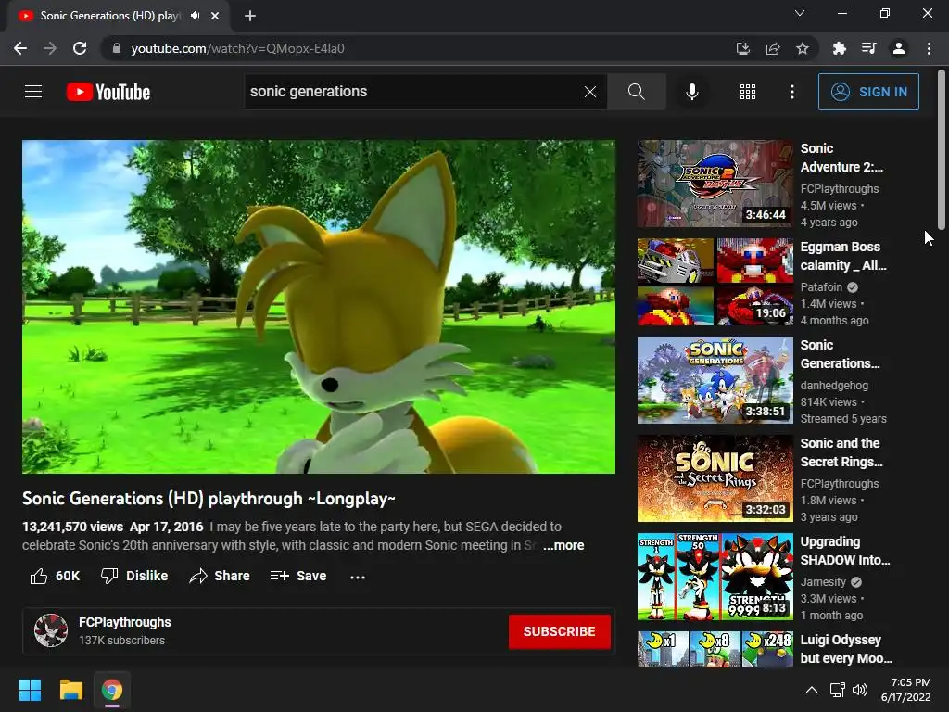Screen dimensions: 949x712
Task: Open the YouTube apps grid icon
Action: 748,92
